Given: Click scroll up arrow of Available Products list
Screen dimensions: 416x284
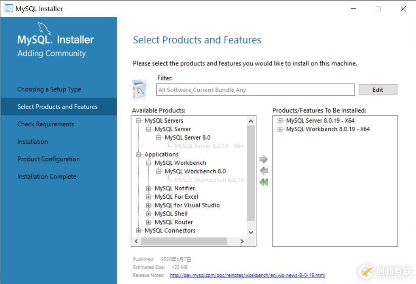Looking at the screenshot, I should point(251,121).
